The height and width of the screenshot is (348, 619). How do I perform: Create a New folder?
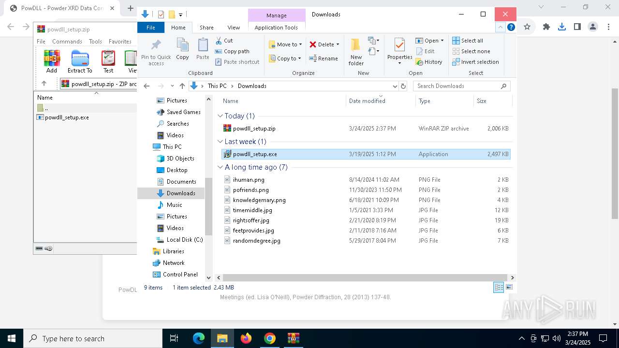[356, 52]
